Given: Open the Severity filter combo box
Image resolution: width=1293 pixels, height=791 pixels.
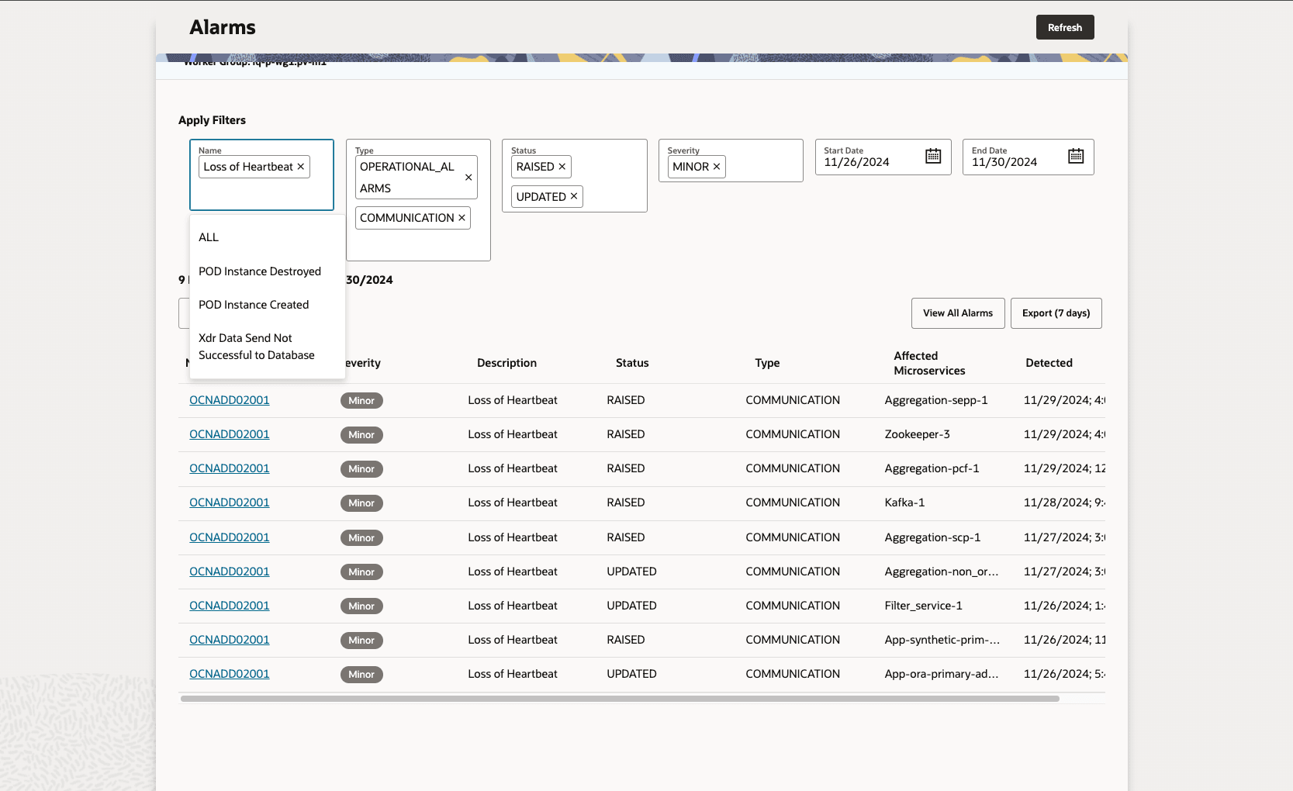Looking at the screenshot, I should click(x=731, y=161).
